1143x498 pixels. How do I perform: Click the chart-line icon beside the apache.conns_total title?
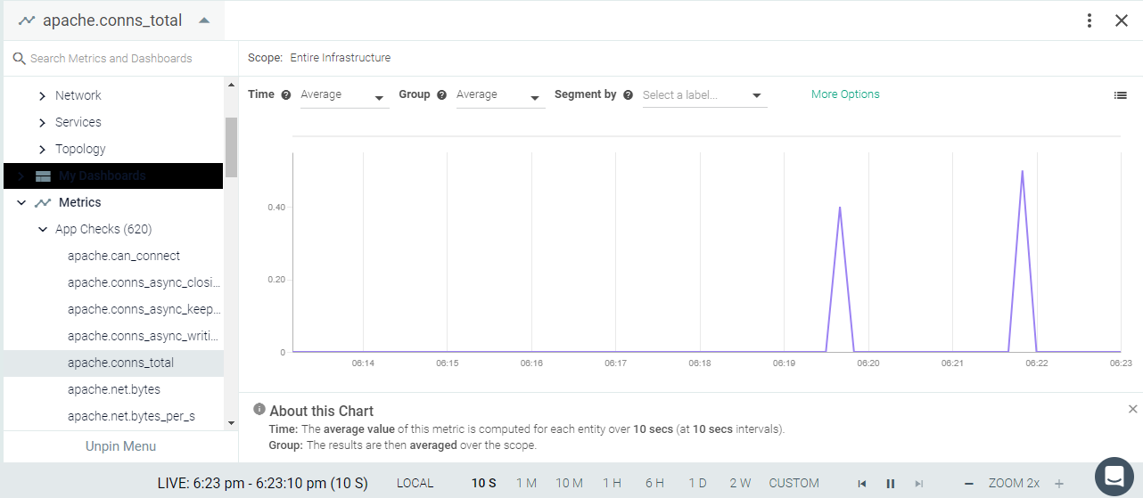point(27,20)
